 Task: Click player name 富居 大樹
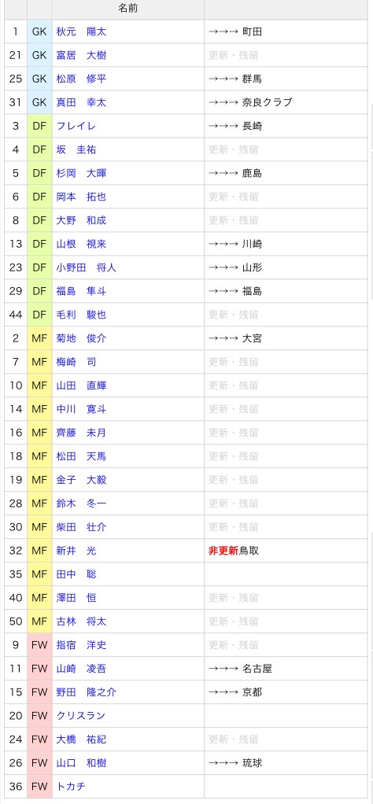point(81,55)
